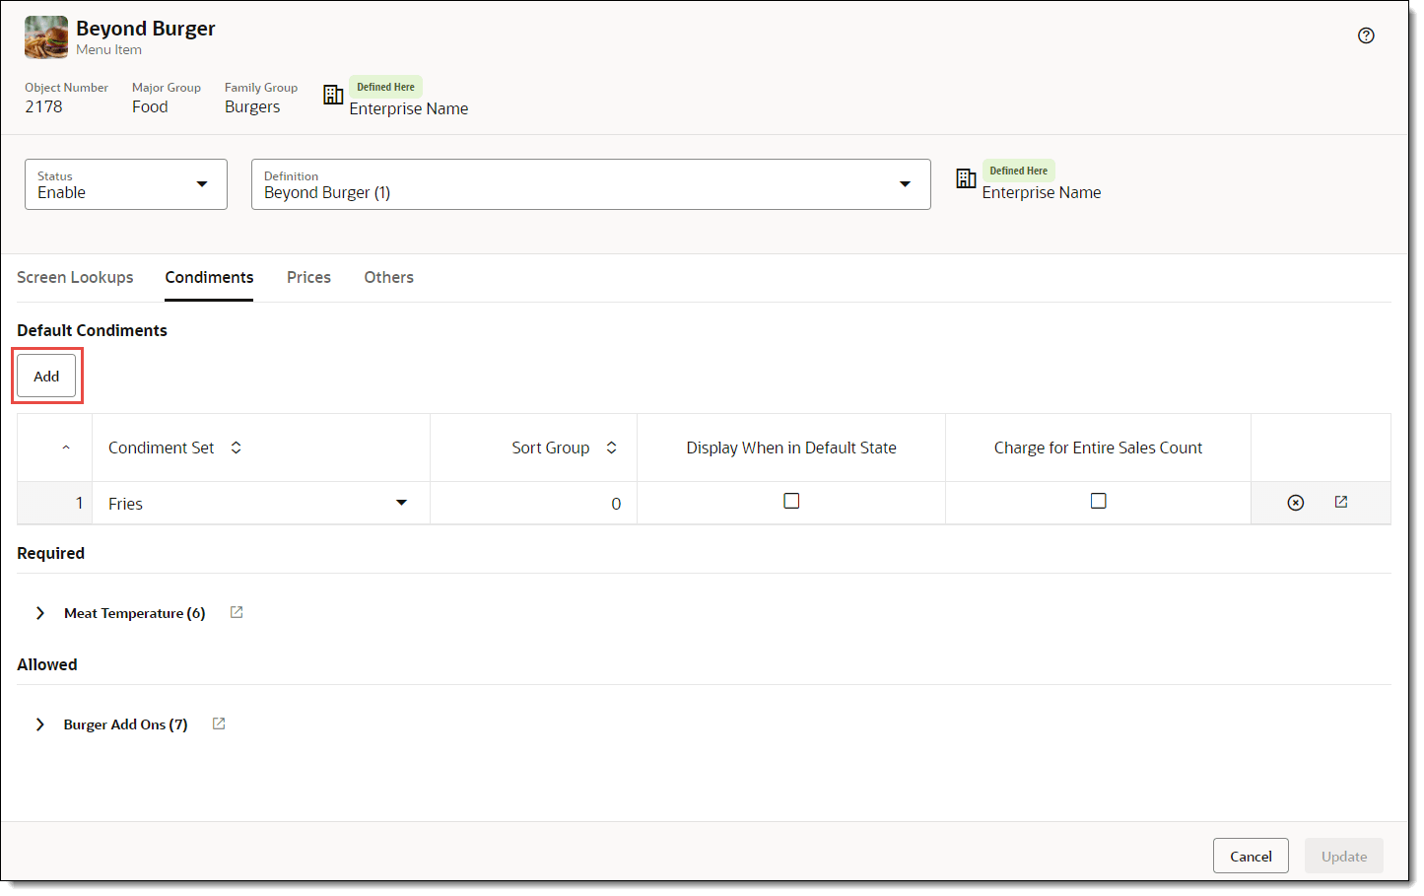Image resolution: width=1424 pixels, height=896 pixels.
Task: Click the Family Group value Burgers
Action: pos(252,106)
